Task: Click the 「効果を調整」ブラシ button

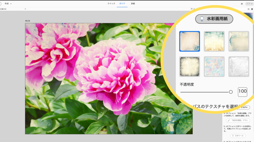Action: click(x=238, y=120)
